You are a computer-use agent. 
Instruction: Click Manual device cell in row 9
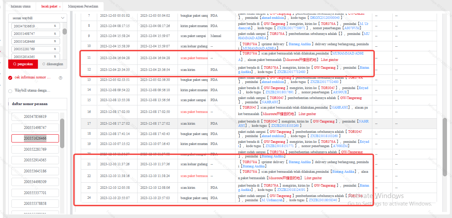click(216, 36)
